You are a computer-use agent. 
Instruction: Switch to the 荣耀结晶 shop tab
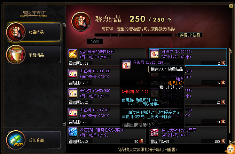tap(34, 55)
